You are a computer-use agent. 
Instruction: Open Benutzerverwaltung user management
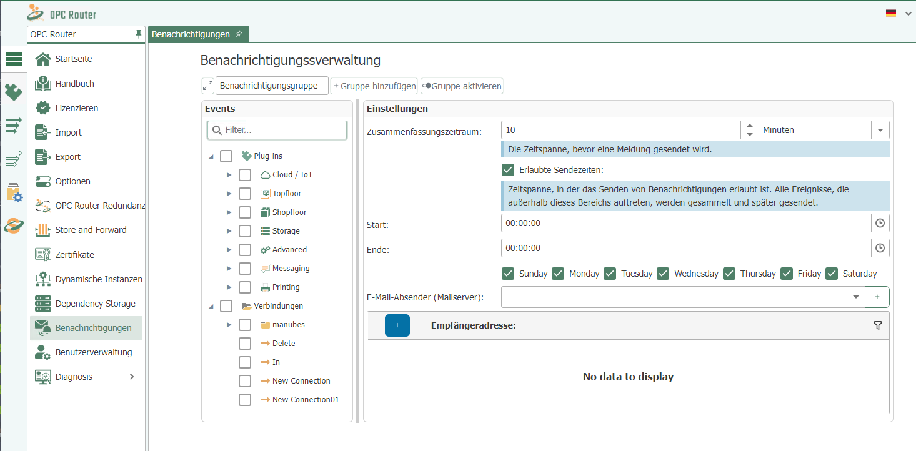(93, 352)
